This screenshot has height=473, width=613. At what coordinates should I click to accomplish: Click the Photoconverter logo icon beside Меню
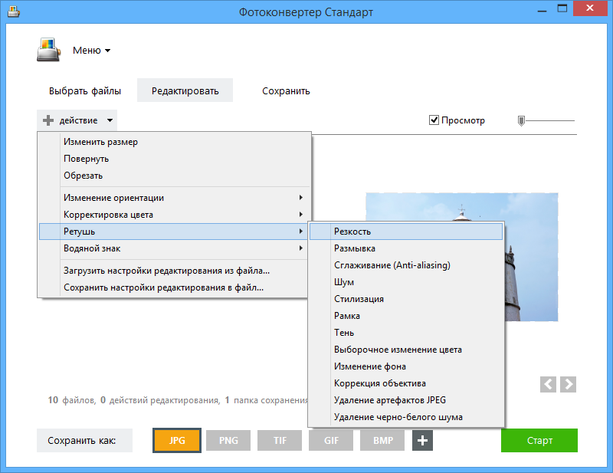click(48, 50)
